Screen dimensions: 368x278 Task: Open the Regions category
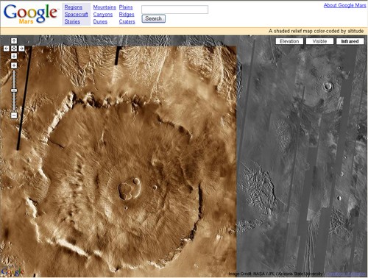73,7
